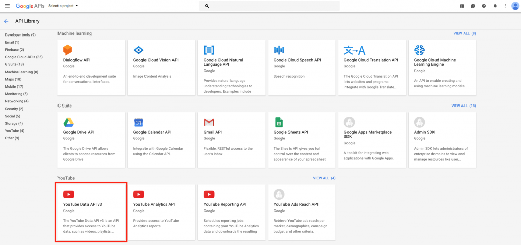
Task: Select G Suite category in sidebar
Action: [14, 64]
